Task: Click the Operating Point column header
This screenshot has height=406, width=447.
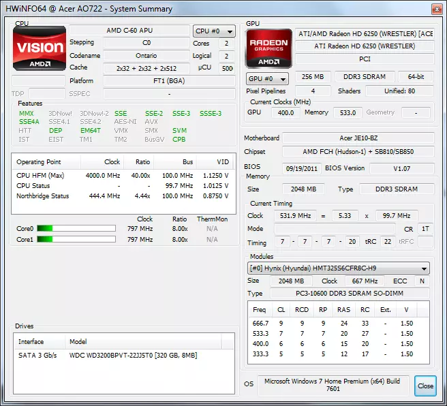Action: (x=46, y=162)
